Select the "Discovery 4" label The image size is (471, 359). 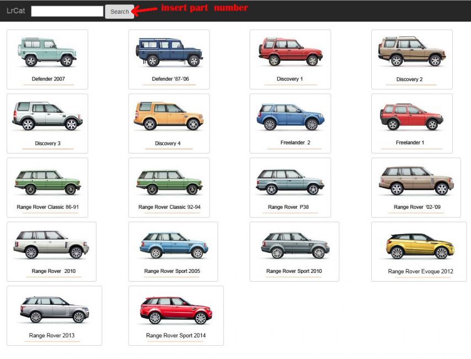click(x=168, y=143)
